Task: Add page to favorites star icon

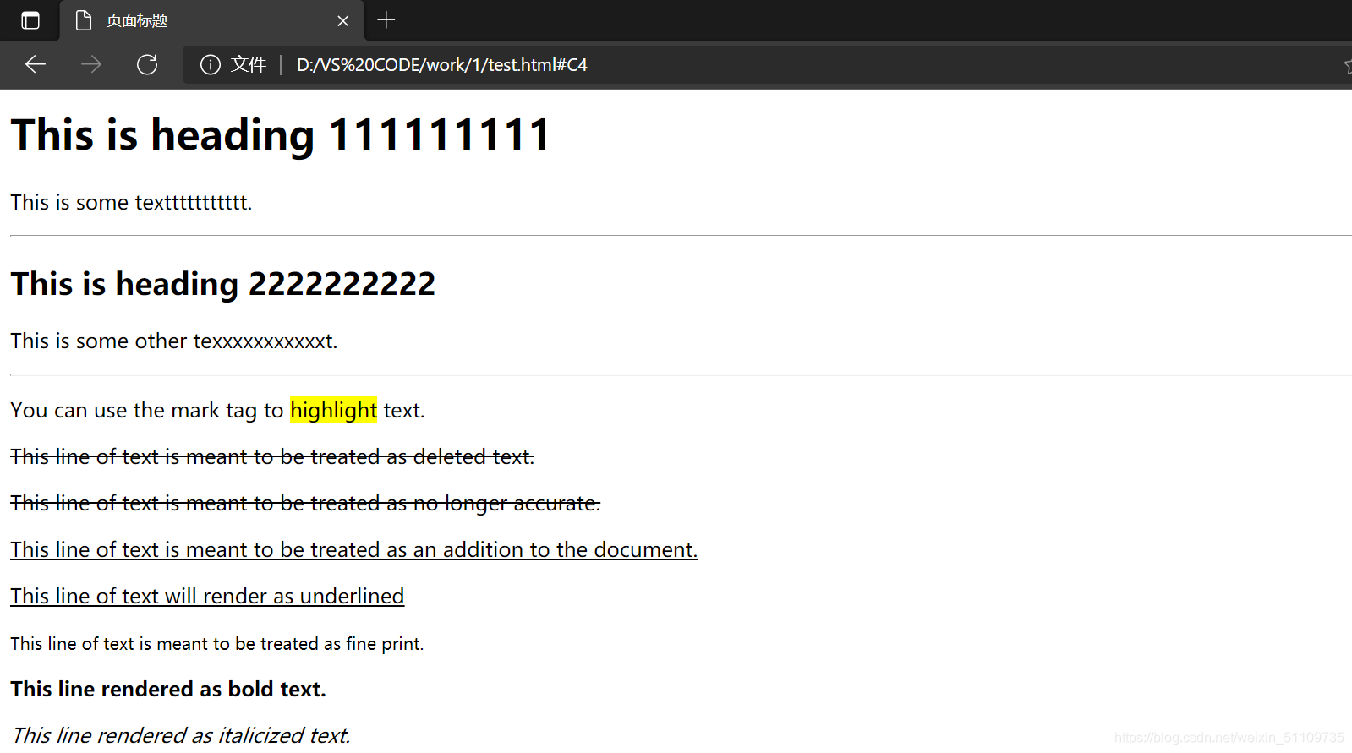Action: pos(1348,65)
